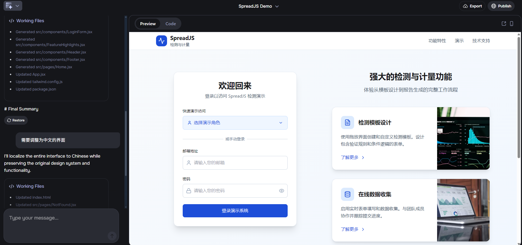Click the SpreadJS logo icon in the preview

162,41
